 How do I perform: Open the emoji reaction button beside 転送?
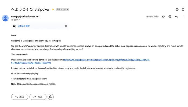pos(51,97)
